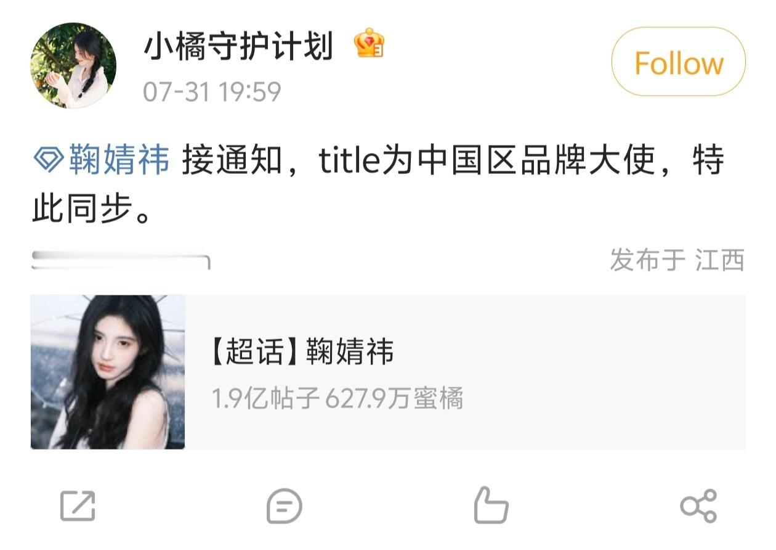Click the gold crown VIP badge
Screen dimensions: 776x550
[x=370, y=44]
